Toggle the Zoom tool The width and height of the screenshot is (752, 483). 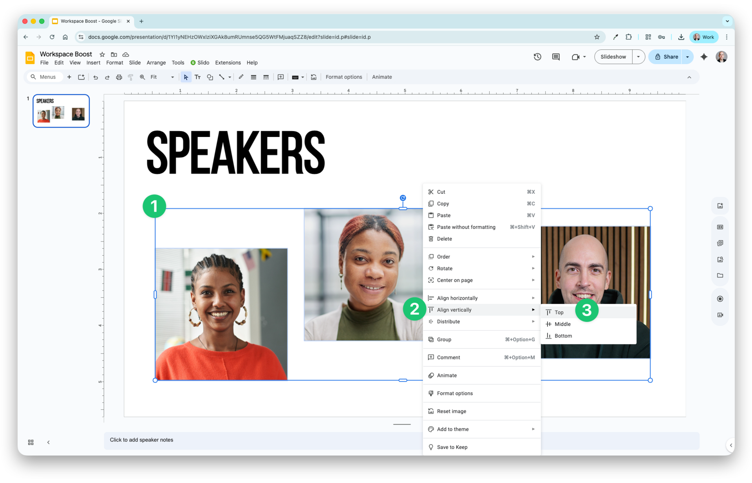click(x=143, y=77)
